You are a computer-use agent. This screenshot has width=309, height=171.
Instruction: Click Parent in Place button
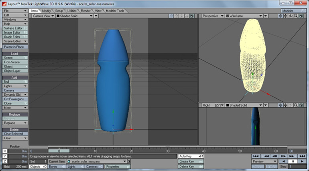15,47
